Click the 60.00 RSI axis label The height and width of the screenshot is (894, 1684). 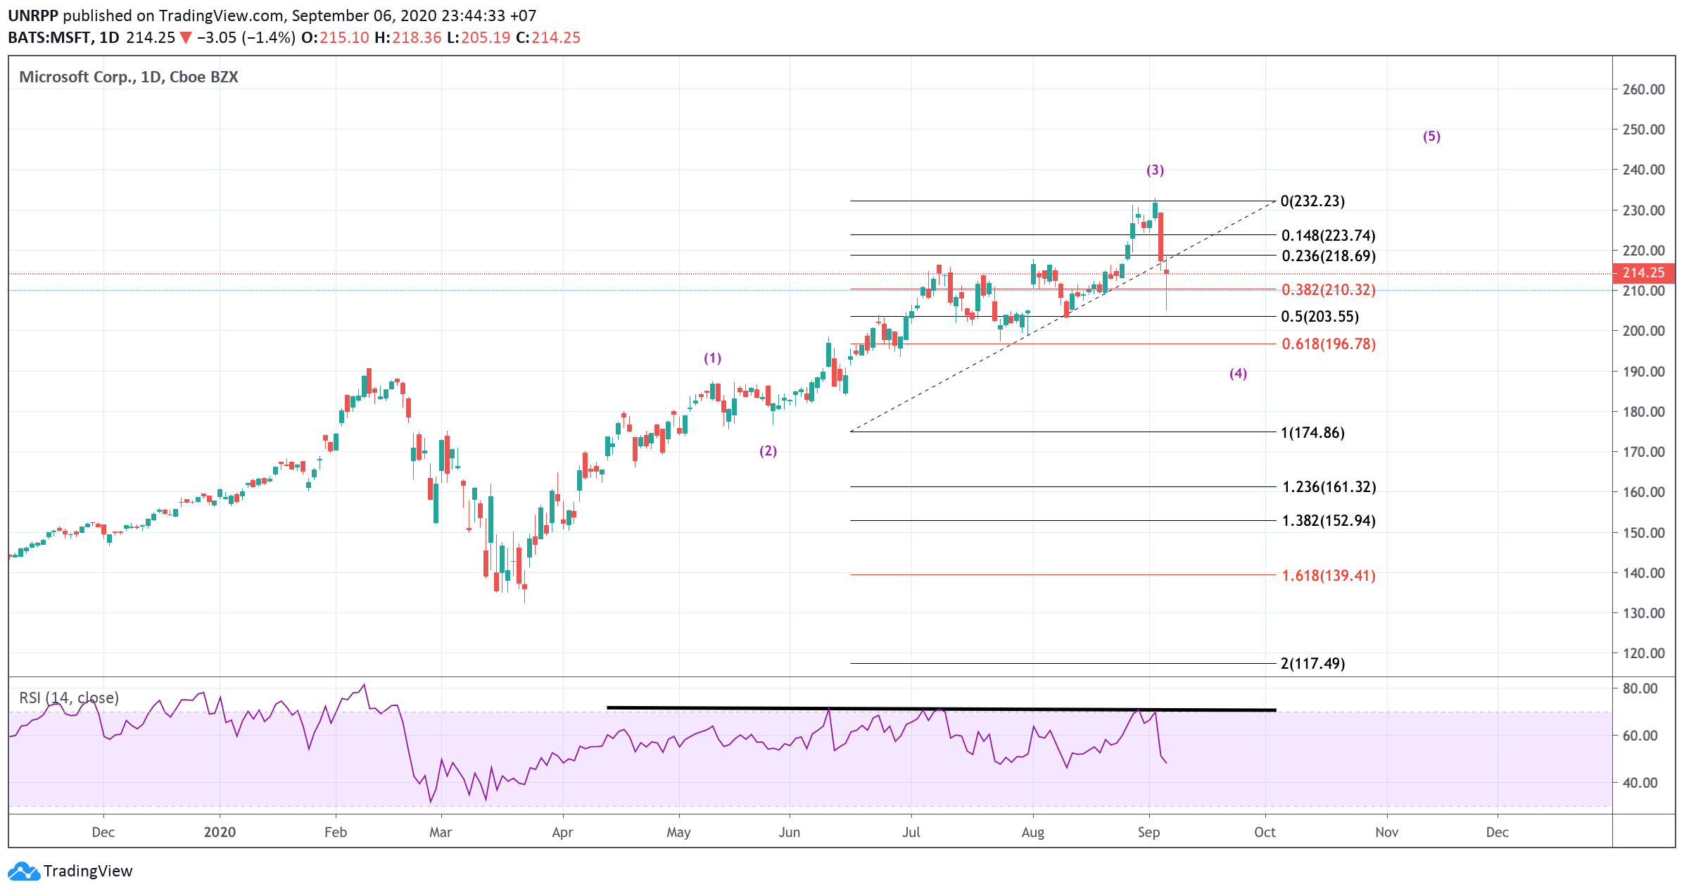1640,736
